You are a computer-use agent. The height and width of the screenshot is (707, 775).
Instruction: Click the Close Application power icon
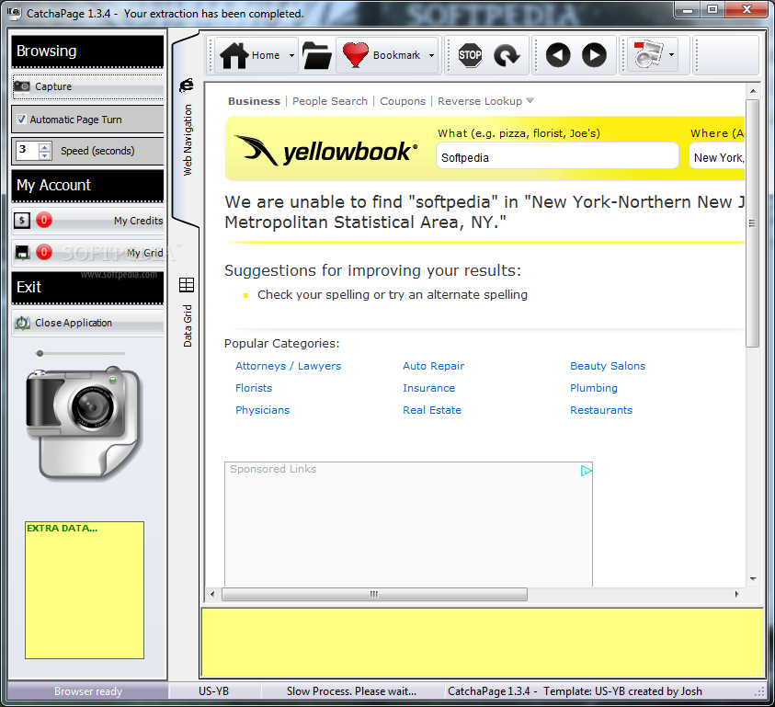tap(22, 323)
